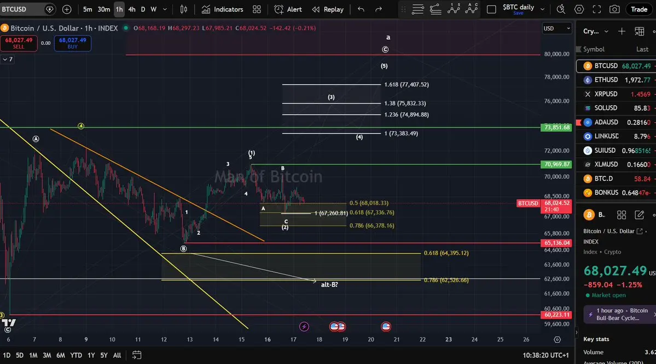Click the compare or add symbol plus icon
Image resolution: width=656 pixels, height=364 pixels.
(67, 9)
